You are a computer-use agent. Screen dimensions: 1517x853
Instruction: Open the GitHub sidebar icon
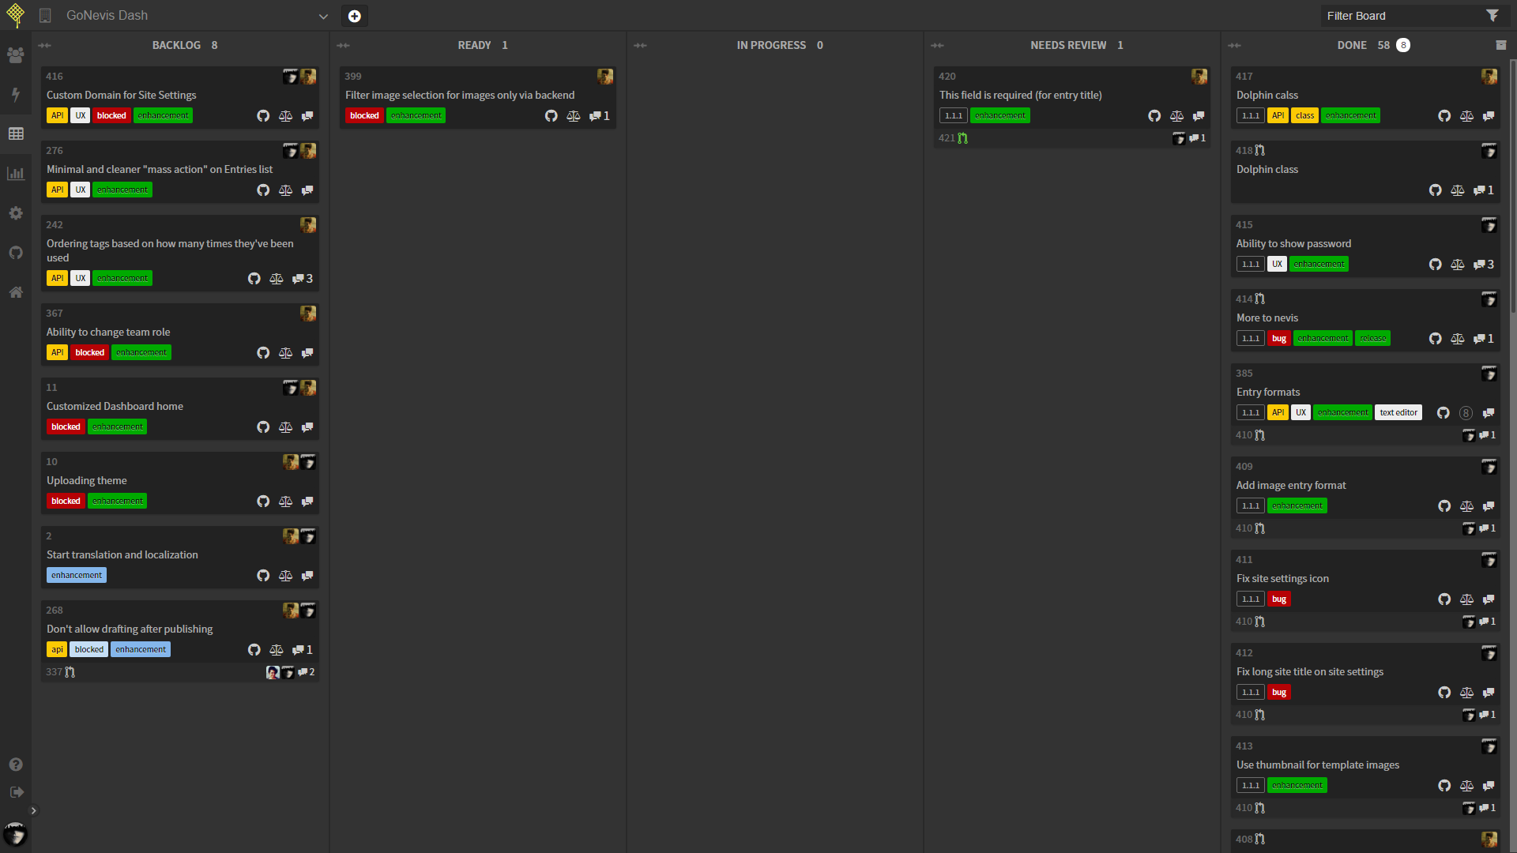coord(15,253)
